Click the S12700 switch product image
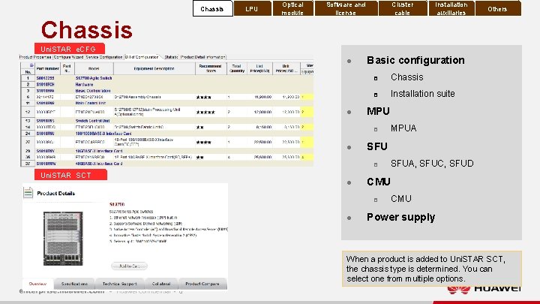540x304 pixels. coord(63,239)
